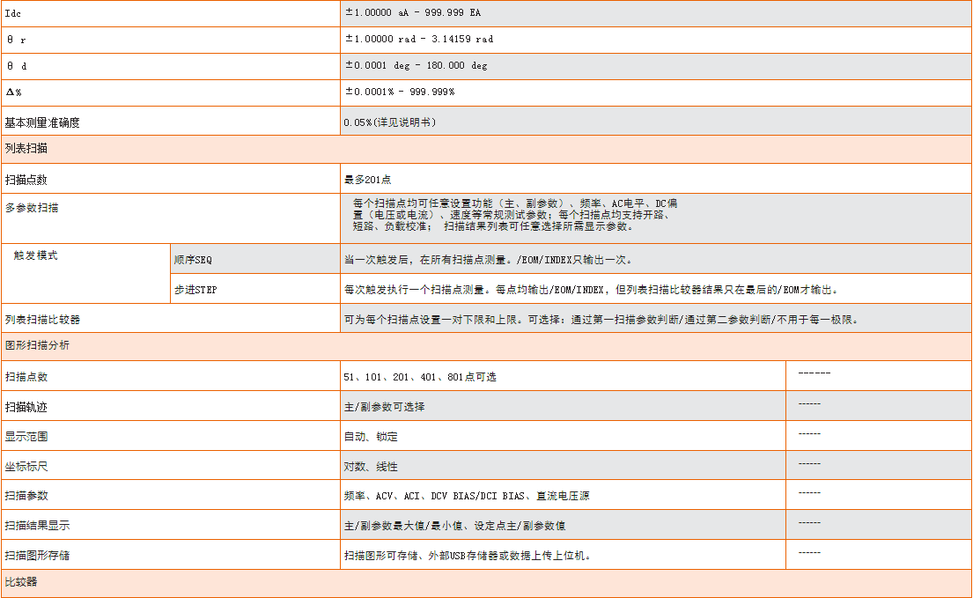Select the ±0.0001% - 999.999% range cell

click(400, 92)
